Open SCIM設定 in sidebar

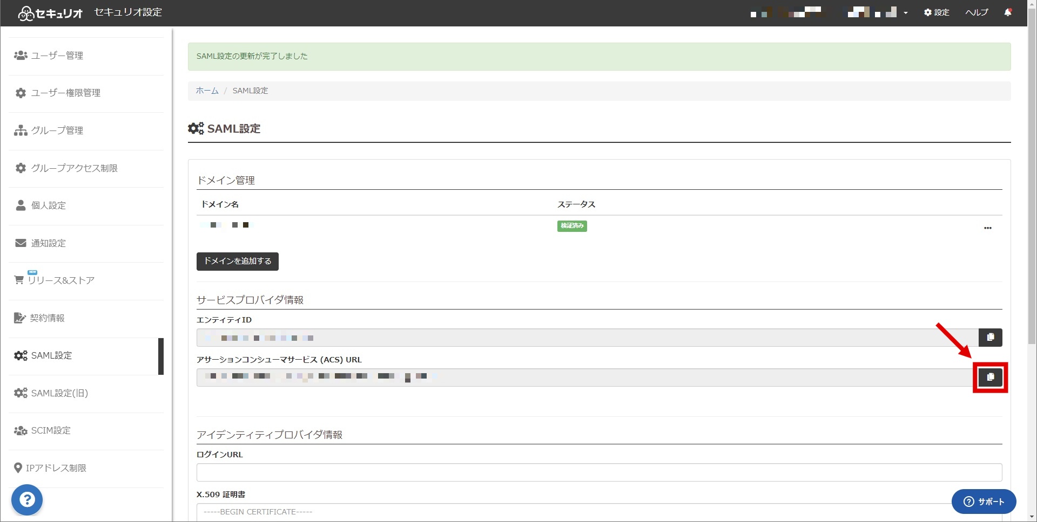coord(86,431)
